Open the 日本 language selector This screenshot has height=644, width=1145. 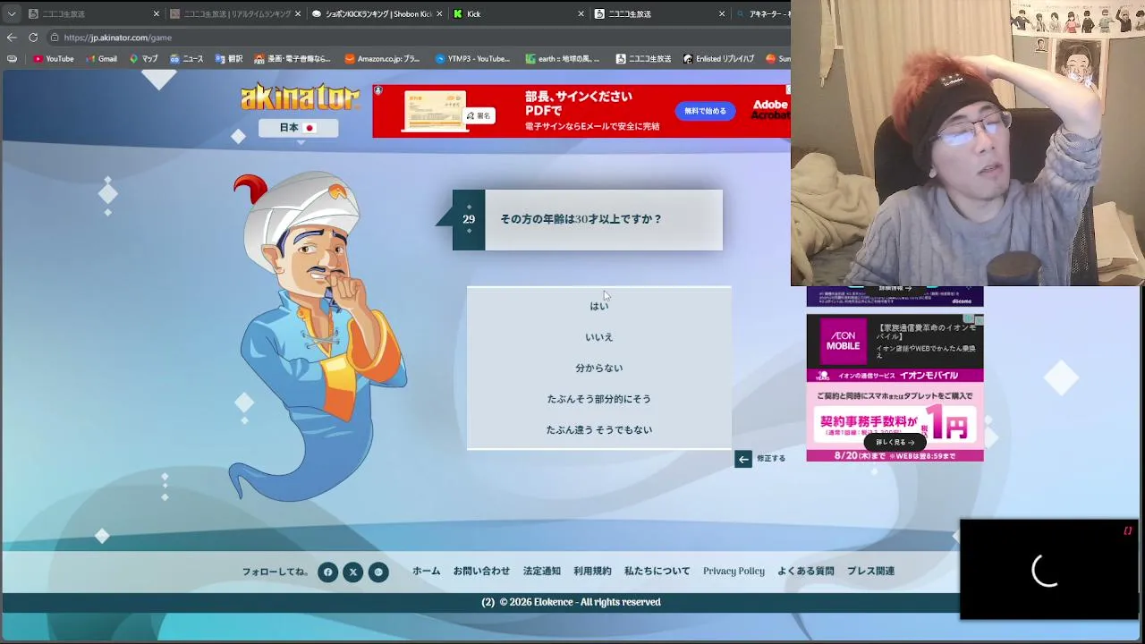coord(299,128)
